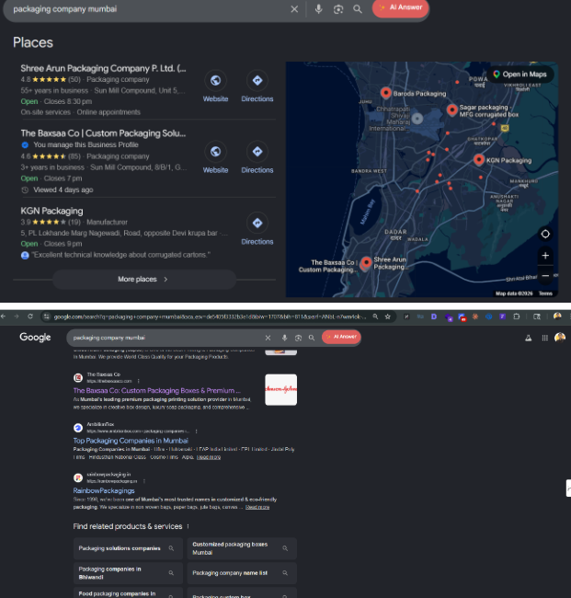Open more options for rainbowpackaging.in result
The width and height of the screenshot is (571, 598).
coord(144,481)
